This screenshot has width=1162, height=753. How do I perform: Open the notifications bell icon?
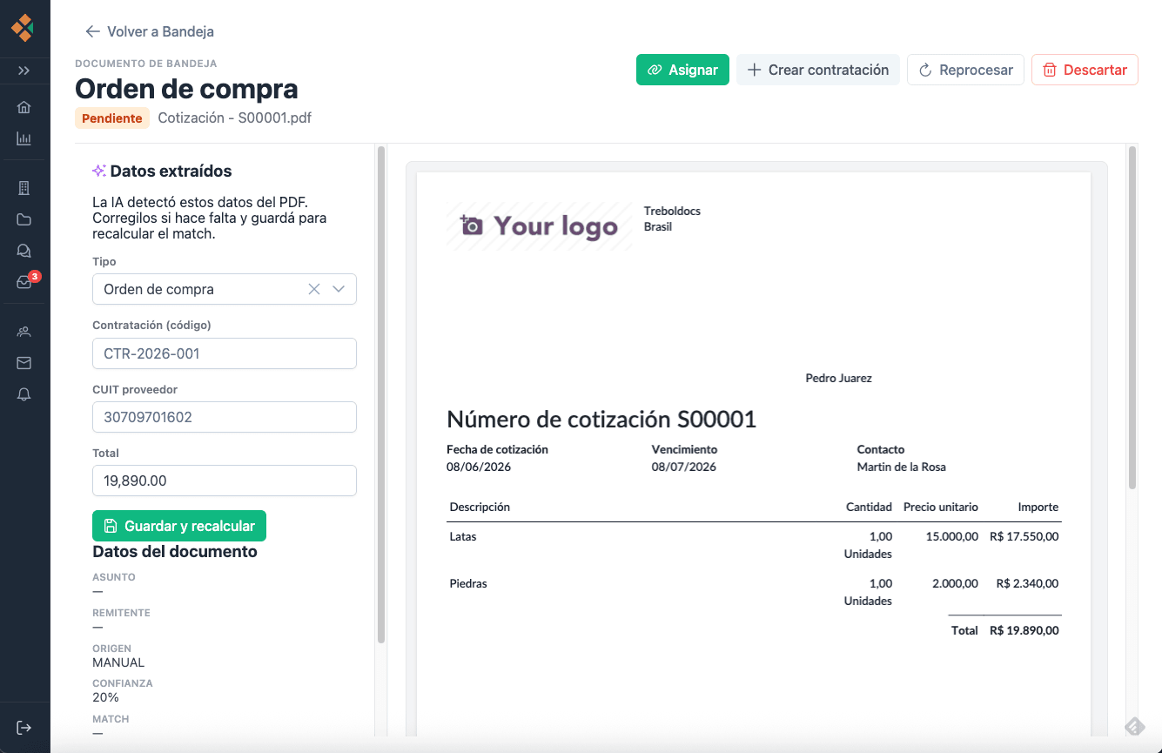click(24, 394)
